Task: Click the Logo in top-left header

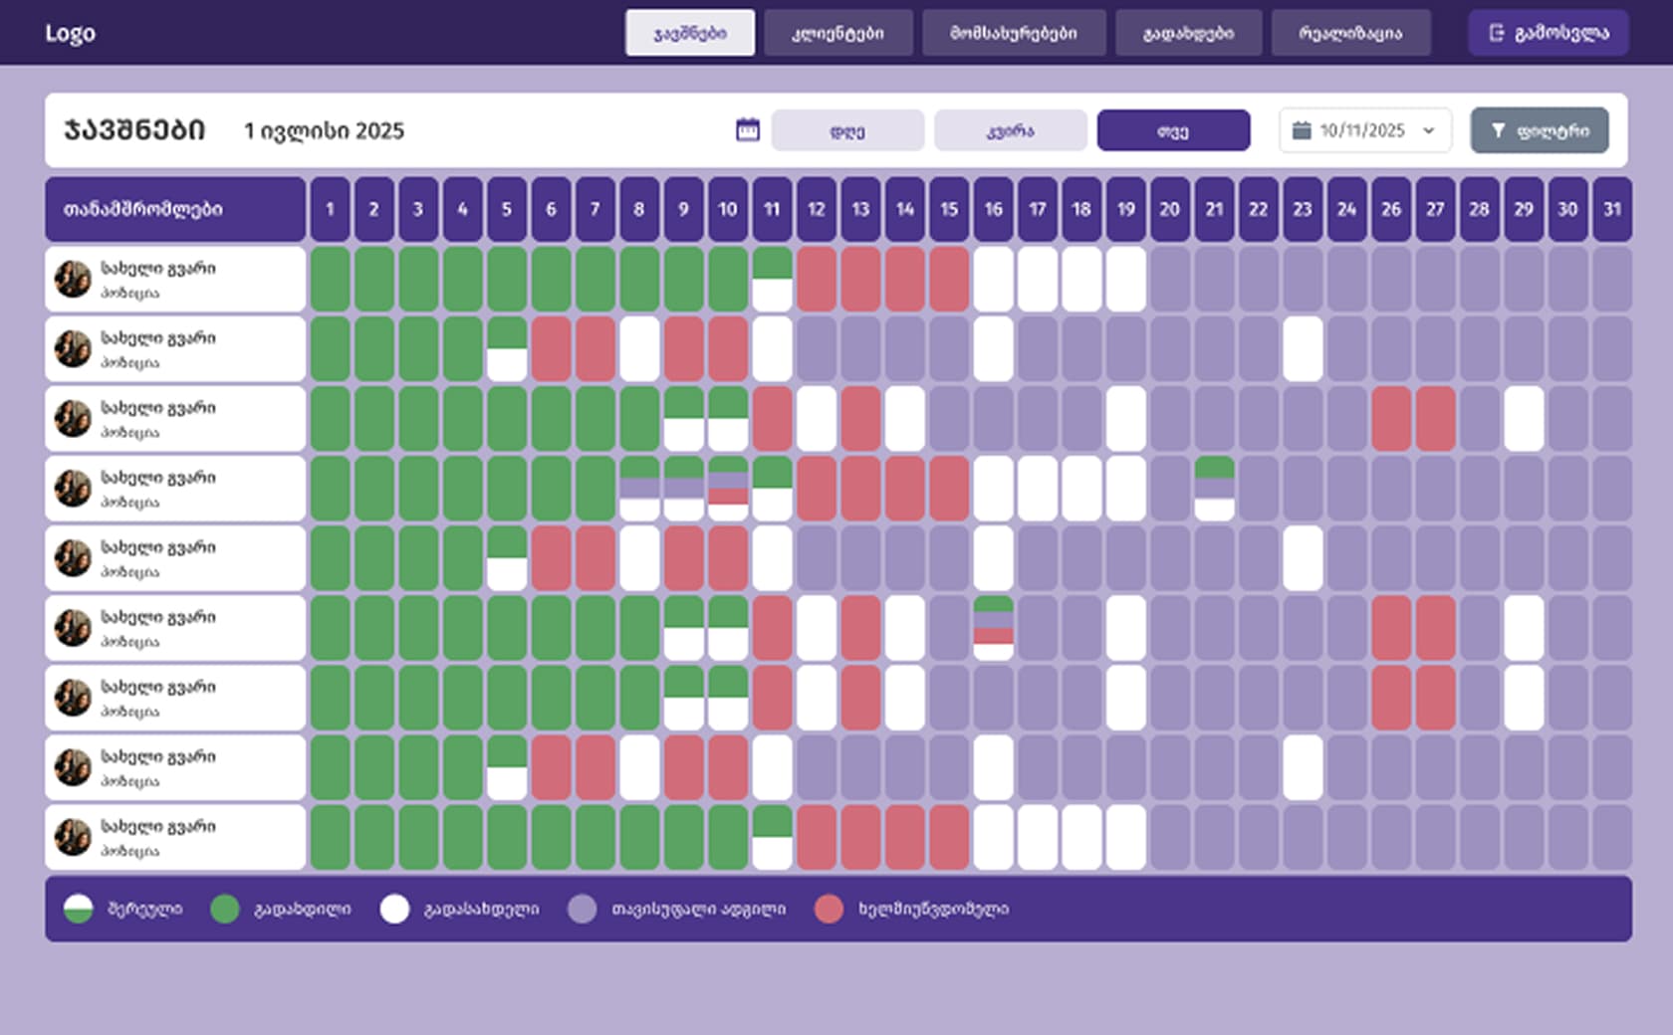Action: [x=70, y=33]
